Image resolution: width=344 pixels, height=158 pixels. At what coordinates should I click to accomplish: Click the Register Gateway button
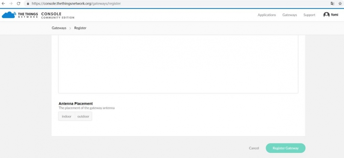[285, 148]
